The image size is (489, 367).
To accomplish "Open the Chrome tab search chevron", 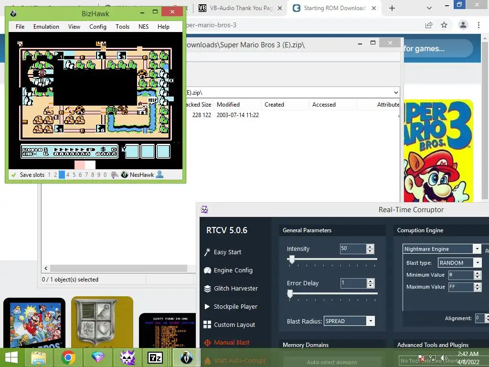I will tap(429, 8).
